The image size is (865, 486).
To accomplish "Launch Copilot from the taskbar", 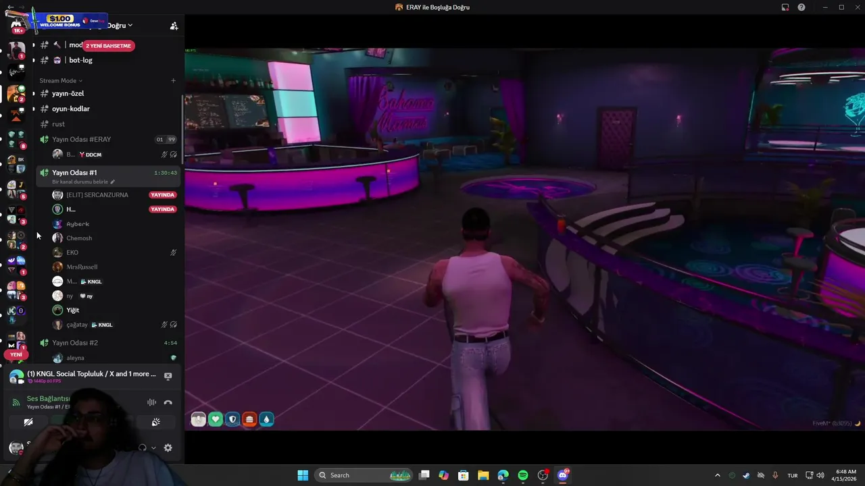I will coord(443,475).
